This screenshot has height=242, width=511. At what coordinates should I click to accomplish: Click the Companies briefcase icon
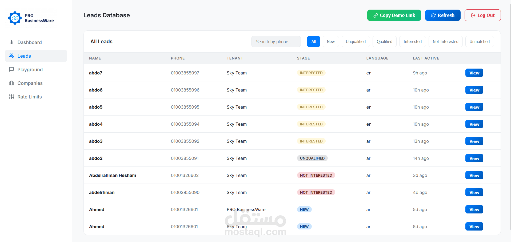[x=11, y=83]
